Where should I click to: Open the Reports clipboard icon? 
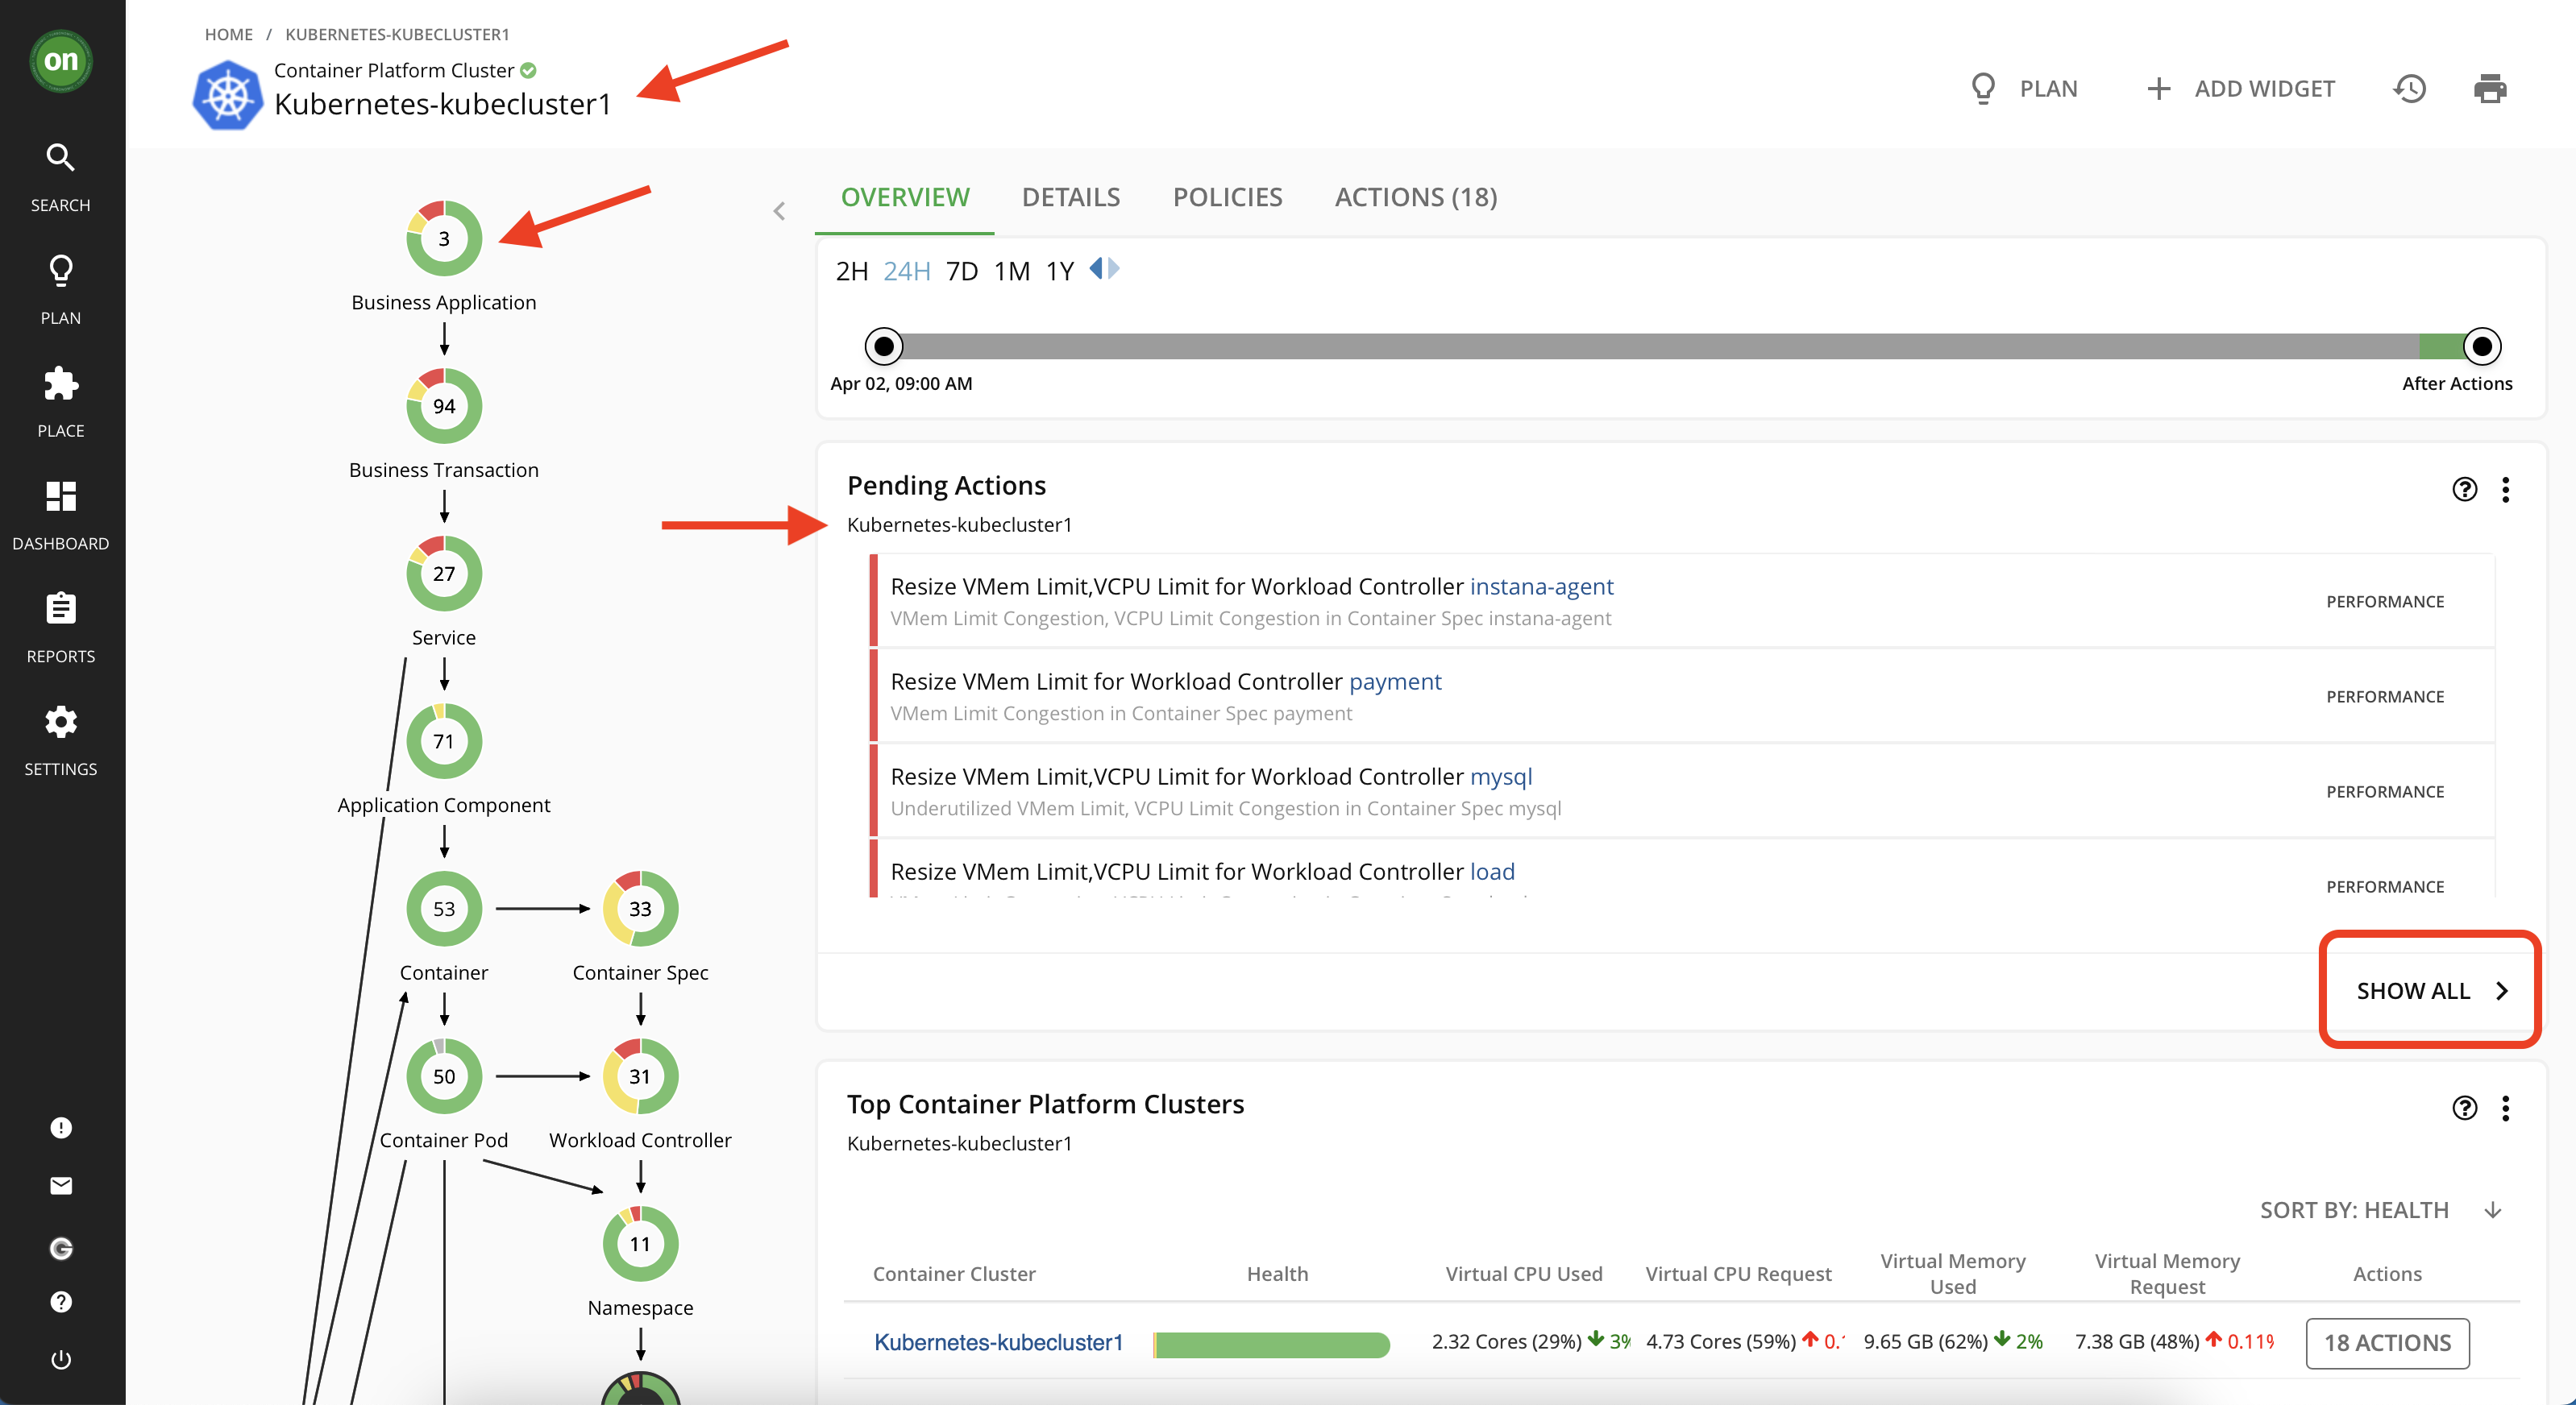pos(61,628)
